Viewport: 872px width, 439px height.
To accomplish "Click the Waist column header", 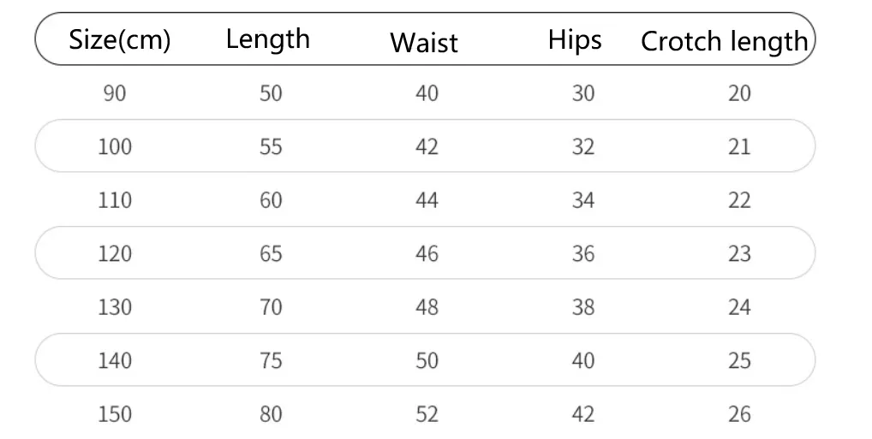I will click(424, 43).
